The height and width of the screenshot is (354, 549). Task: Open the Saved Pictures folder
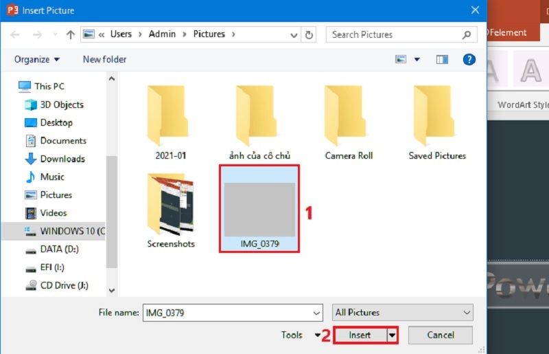click(437, 122)
